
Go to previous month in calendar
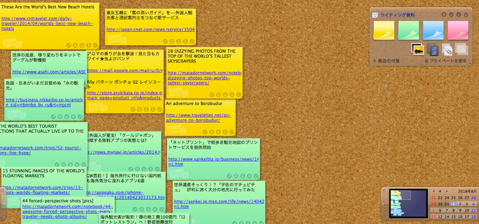click(x=434, y=191)
